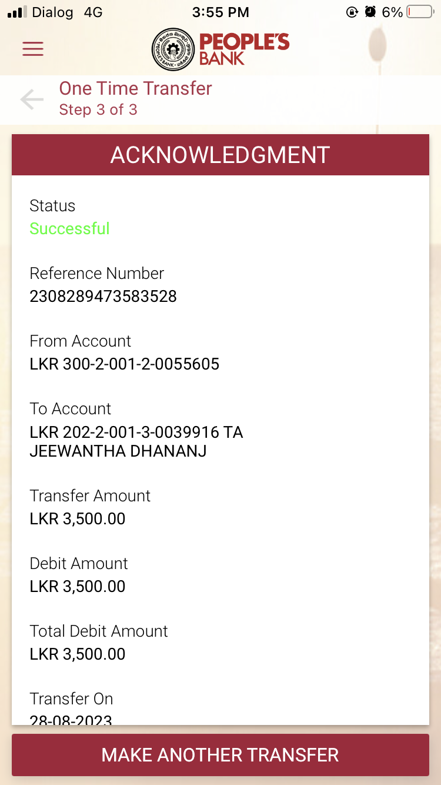Tap the 3:55 PM clock
Viewport: 441px width, 785px height.
[x=220, y=12]
